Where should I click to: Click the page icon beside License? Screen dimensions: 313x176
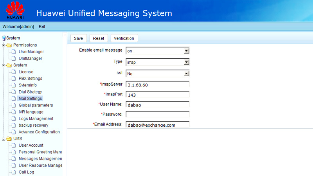(14, 72)
